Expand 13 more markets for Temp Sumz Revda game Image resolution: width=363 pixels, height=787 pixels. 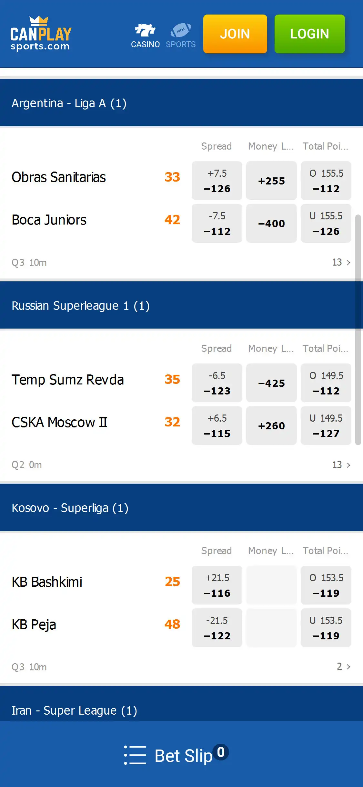point(341,465)
